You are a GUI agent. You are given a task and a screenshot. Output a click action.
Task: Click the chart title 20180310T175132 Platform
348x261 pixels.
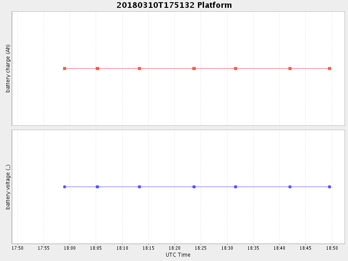click(x=174, y=5)
